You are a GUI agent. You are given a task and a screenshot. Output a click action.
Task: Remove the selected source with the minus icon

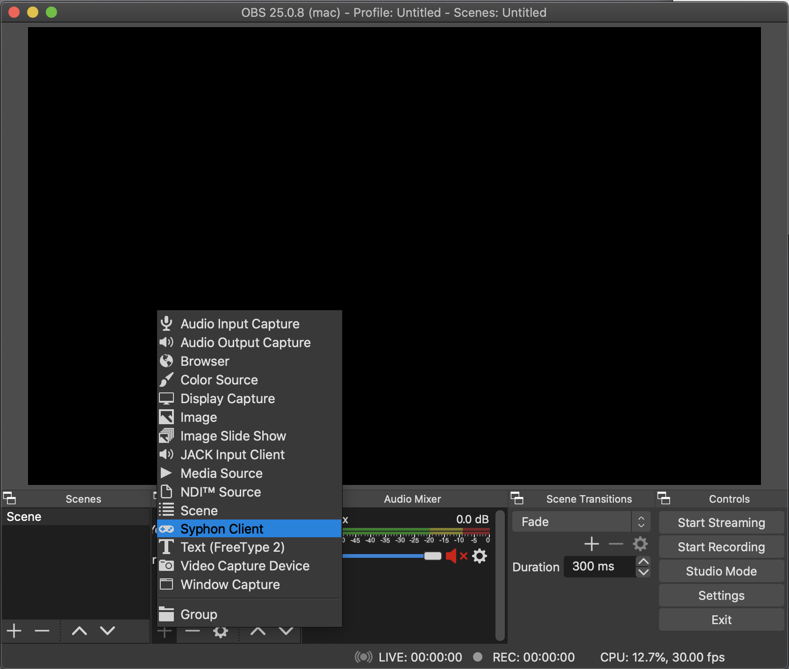click(x=193, y=632)
